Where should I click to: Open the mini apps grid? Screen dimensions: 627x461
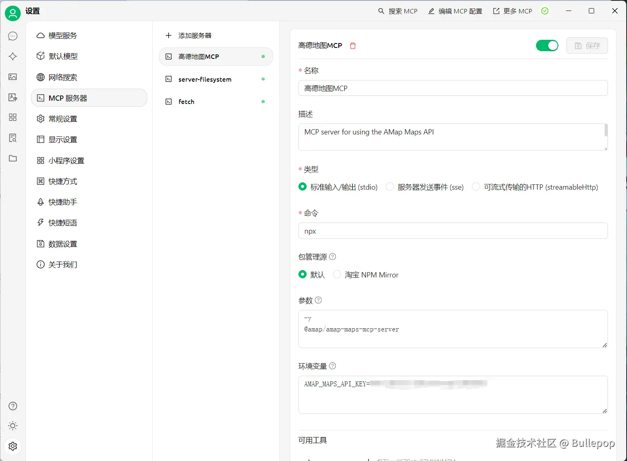(13, 117)
